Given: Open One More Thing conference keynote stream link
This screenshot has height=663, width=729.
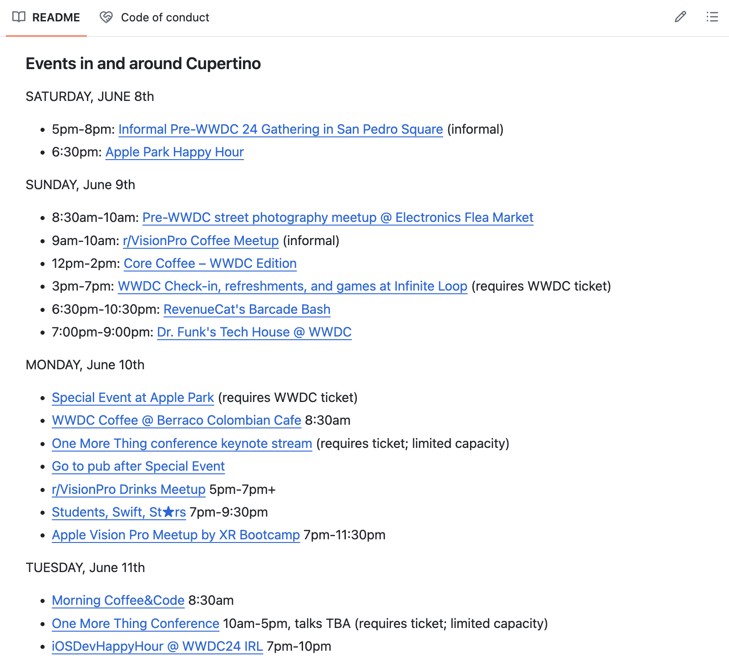Looking at the screenshot, I should [x=182, y=443].
